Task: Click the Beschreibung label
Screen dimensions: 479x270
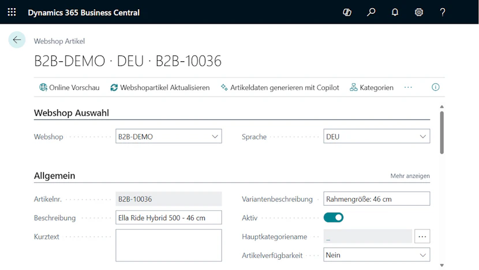Action: pyautogui.click(x=55, y=218)
